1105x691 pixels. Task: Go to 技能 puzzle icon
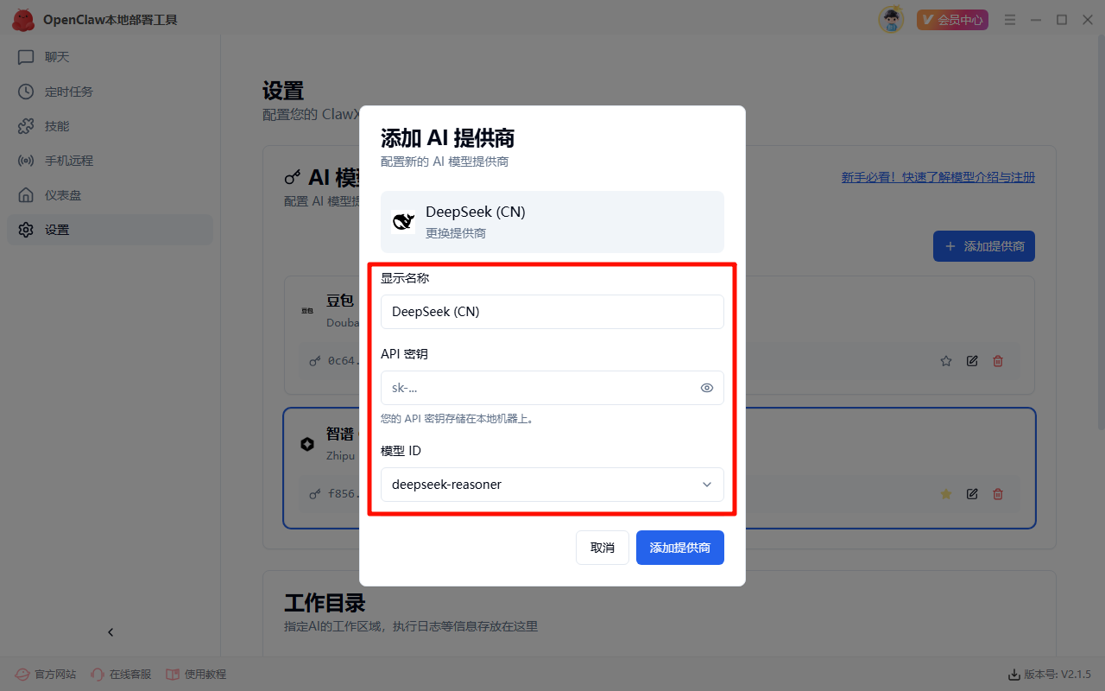point(27,126)
